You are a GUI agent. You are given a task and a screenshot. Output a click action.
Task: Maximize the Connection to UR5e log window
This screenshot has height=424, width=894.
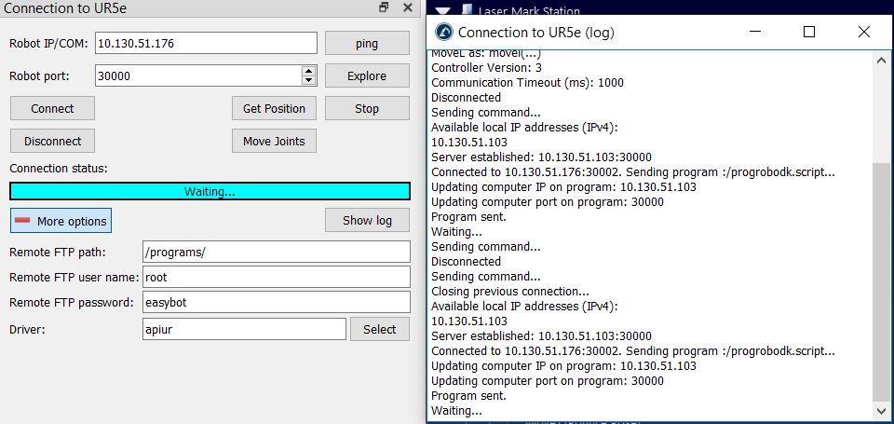[x=808, y=32]
